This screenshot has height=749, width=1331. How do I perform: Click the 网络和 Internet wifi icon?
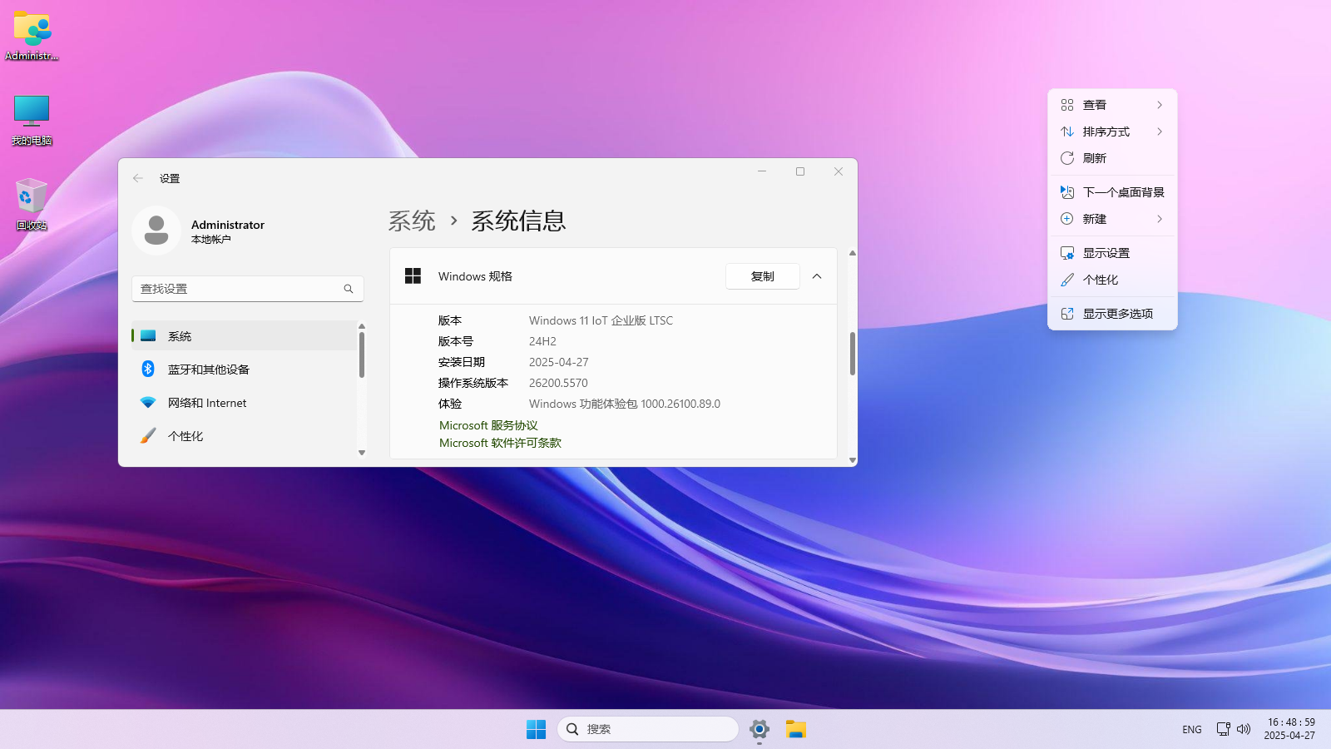(148, 403)
